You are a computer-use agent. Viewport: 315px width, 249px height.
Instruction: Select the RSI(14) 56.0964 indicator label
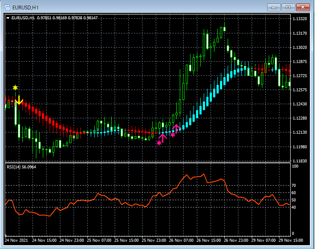pos(21,167)
